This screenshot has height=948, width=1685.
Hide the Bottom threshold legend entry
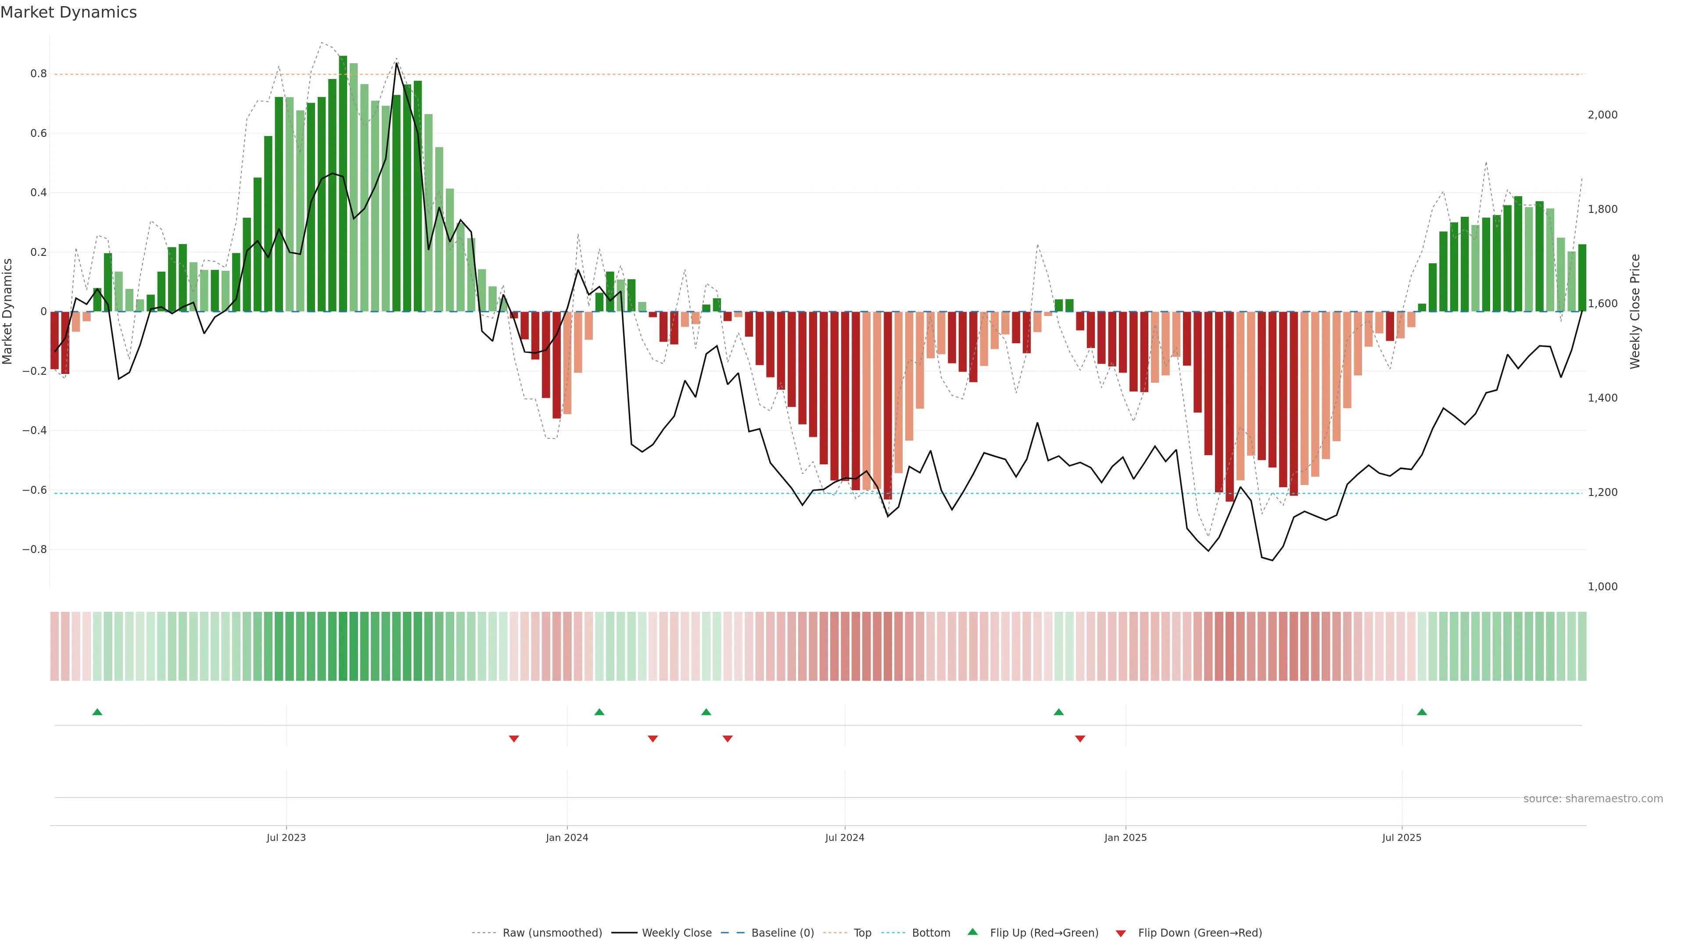[x=931, y=933]
